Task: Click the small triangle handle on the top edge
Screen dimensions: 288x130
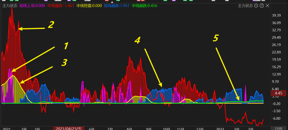Action: [x=112, y=2]
